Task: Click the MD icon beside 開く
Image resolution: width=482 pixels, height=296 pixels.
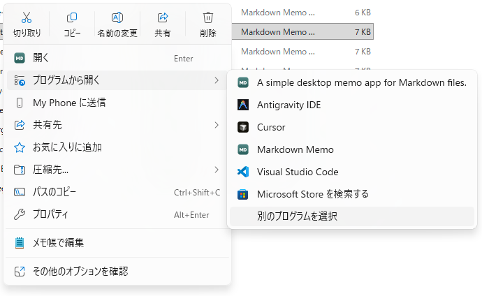Action: [x=20, y=58]
